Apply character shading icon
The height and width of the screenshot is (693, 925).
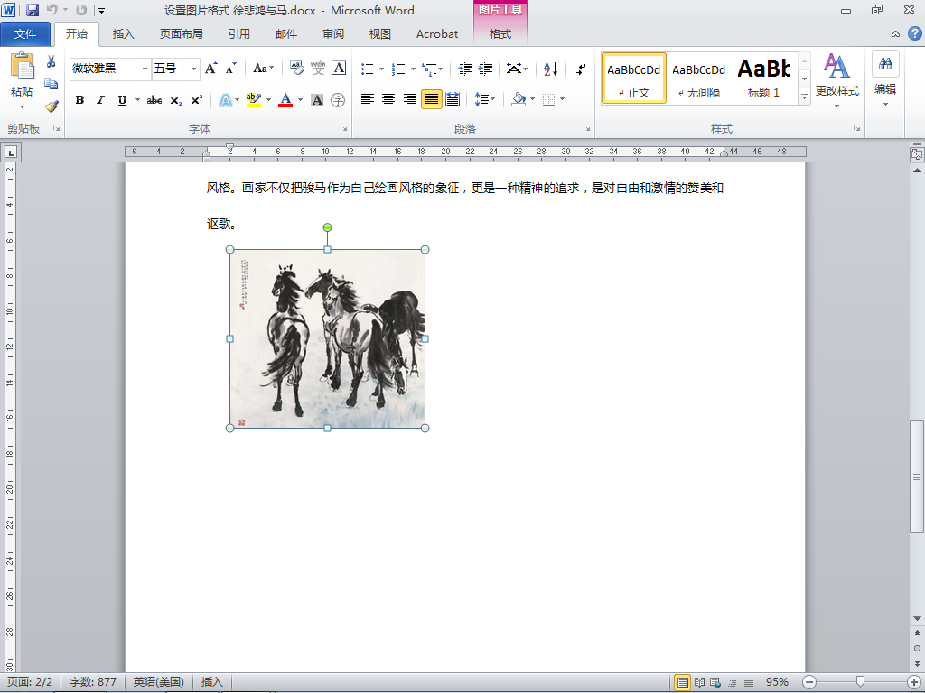pos(317,100)
